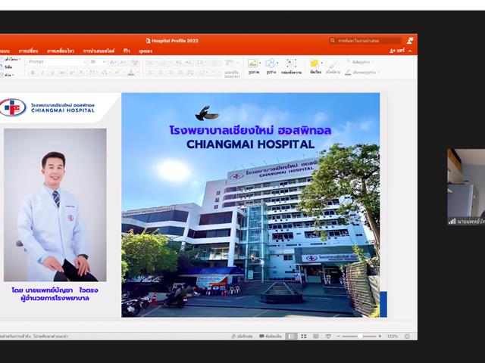This screenshot has width=485, height=363.
Task: Switch to Slide Sorter view icon
Action: (304, 336)
